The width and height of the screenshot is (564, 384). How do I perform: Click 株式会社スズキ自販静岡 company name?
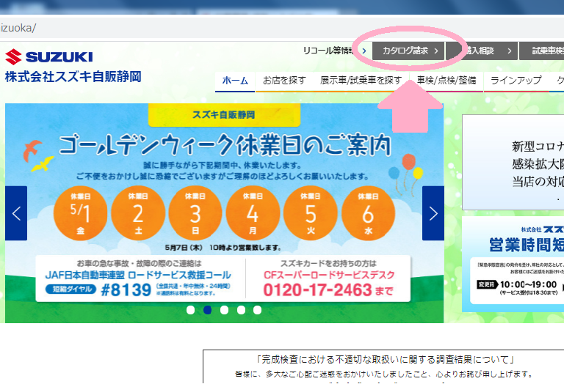(x=73, y=77)
